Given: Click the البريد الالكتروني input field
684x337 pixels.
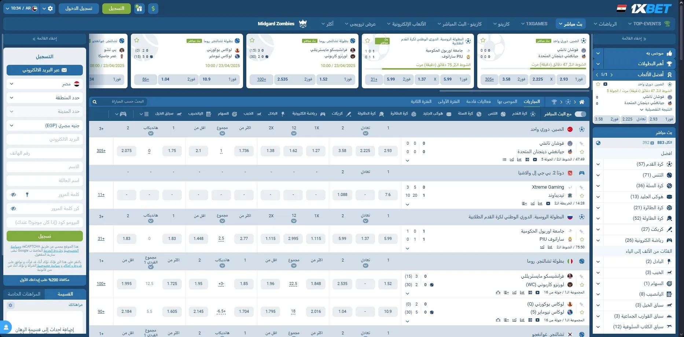Looking at the screenshot, I should (x=45, y=139).
